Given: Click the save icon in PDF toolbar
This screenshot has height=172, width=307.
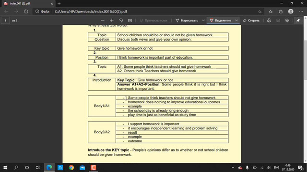Looking at the screenshot, I should pyautogui.click(x=278, y=20).
